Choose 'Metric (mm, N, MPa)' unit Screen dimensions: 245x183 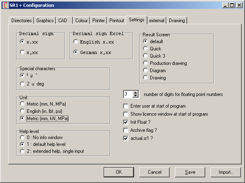22,104
